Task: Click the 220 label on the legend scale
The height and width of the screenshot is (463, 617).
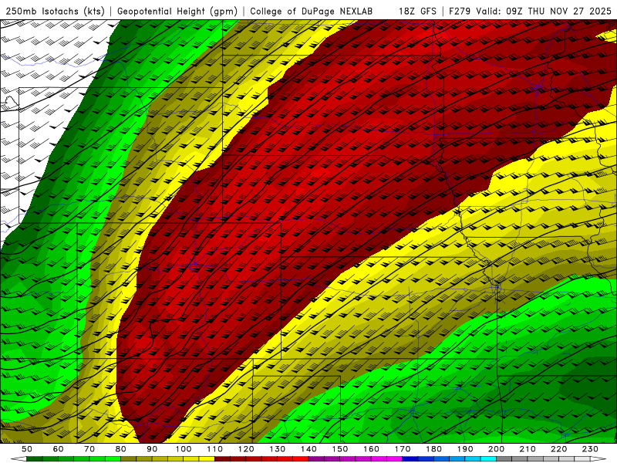Action: point(558,449)
